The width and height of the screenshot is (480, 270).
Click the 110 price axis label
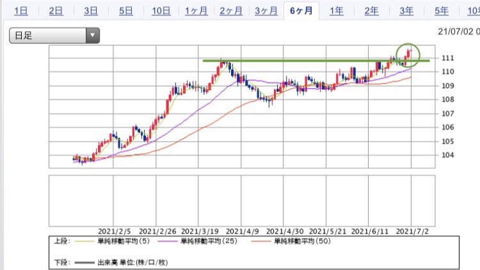(x=447, y=71)
